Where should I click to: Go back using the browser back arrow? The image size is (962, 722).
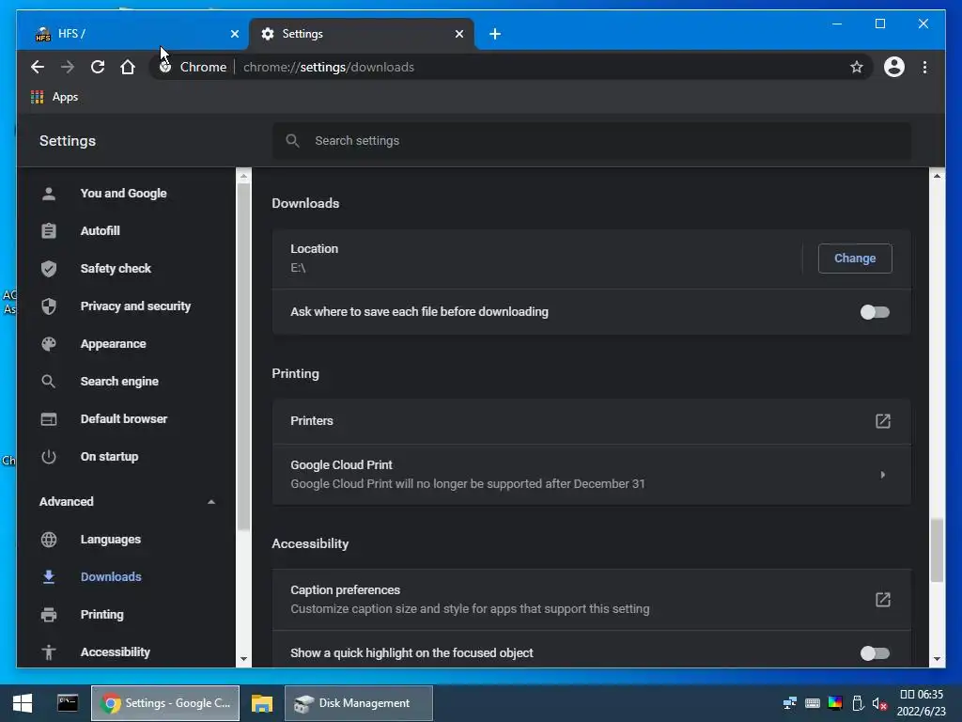click(x=38, y=67)
